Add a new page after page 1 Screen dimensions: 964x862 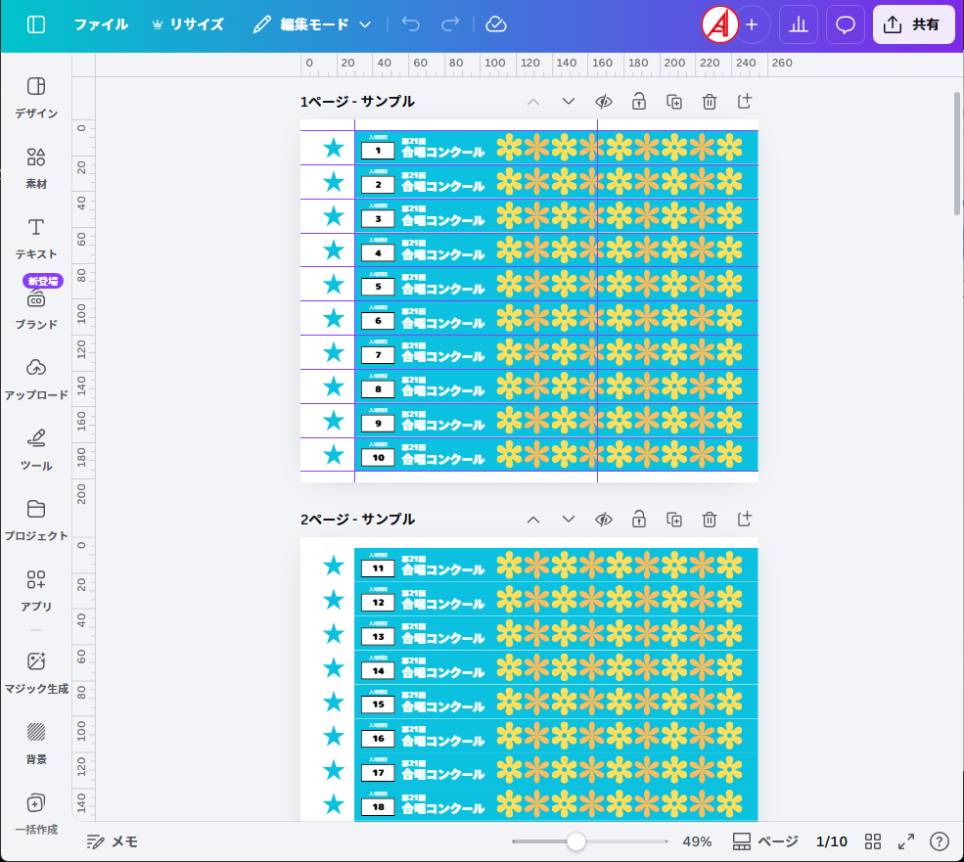click(744, 102)
